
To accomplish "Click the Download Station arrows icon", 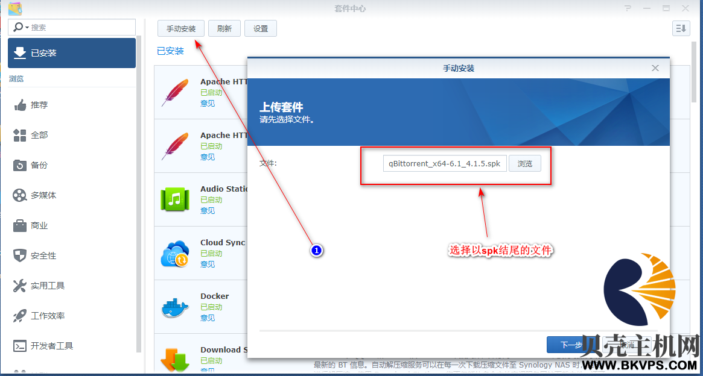I will point(175,360).
